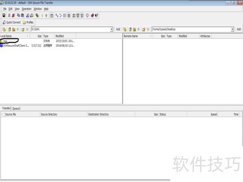Switch to the Transfer tab

(6, 108)
